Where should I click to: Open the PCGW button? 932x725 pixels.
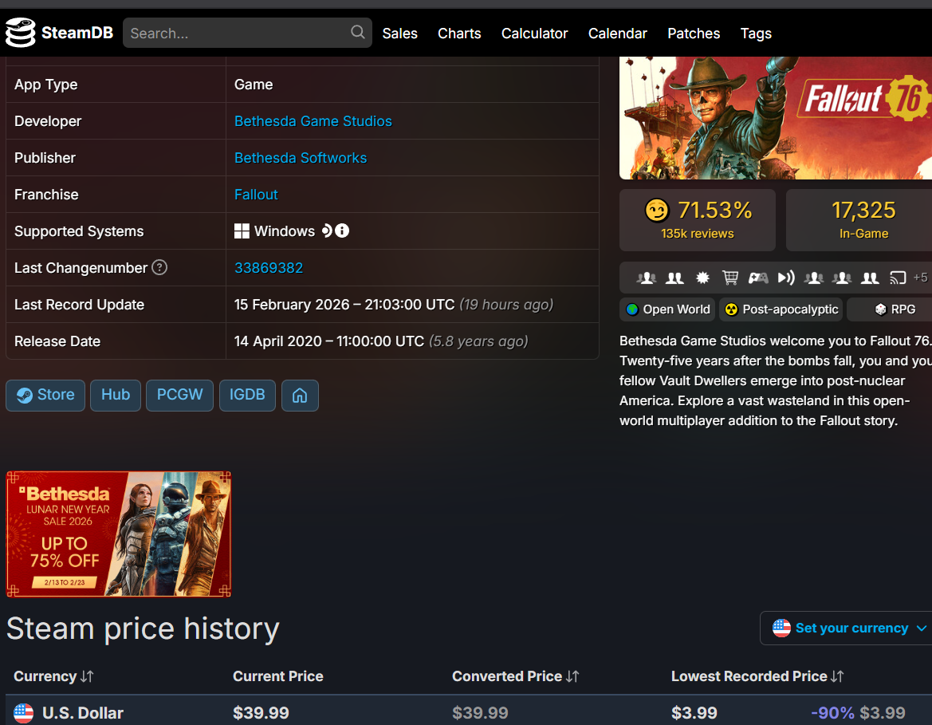point(179,396)
